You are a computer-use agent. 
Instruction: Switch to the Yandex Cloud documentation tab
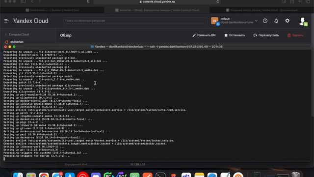262,10
